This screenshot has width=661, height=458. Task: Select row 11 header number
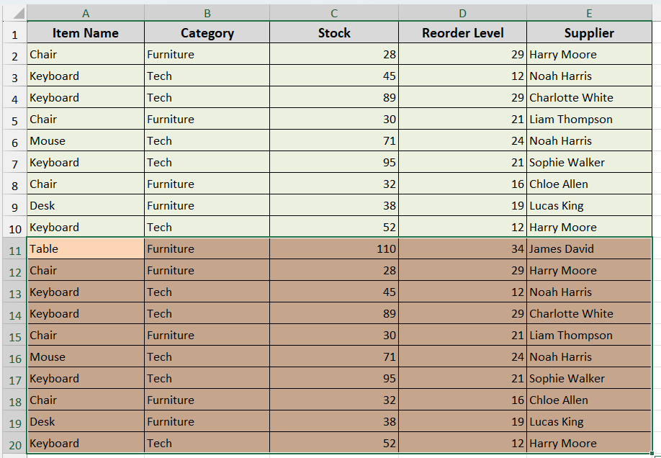[14, 250]
